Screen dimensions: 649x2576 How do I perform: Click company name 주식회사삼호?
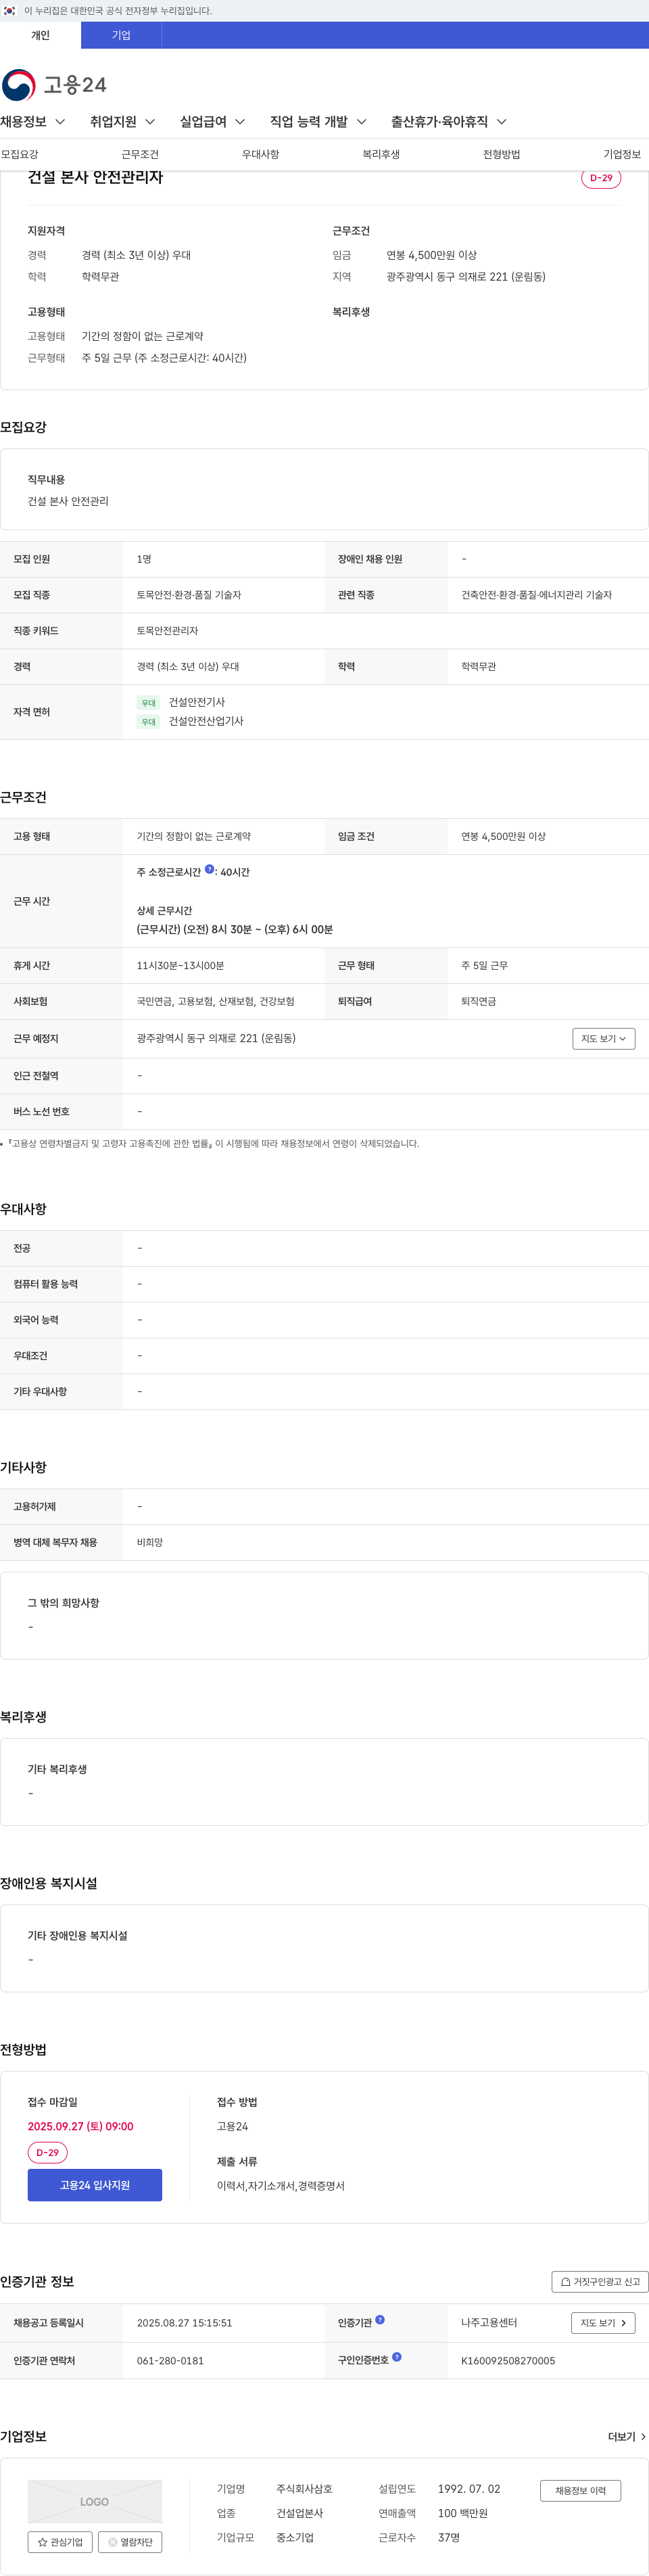pyautogui.click(x=305, y=2489)
